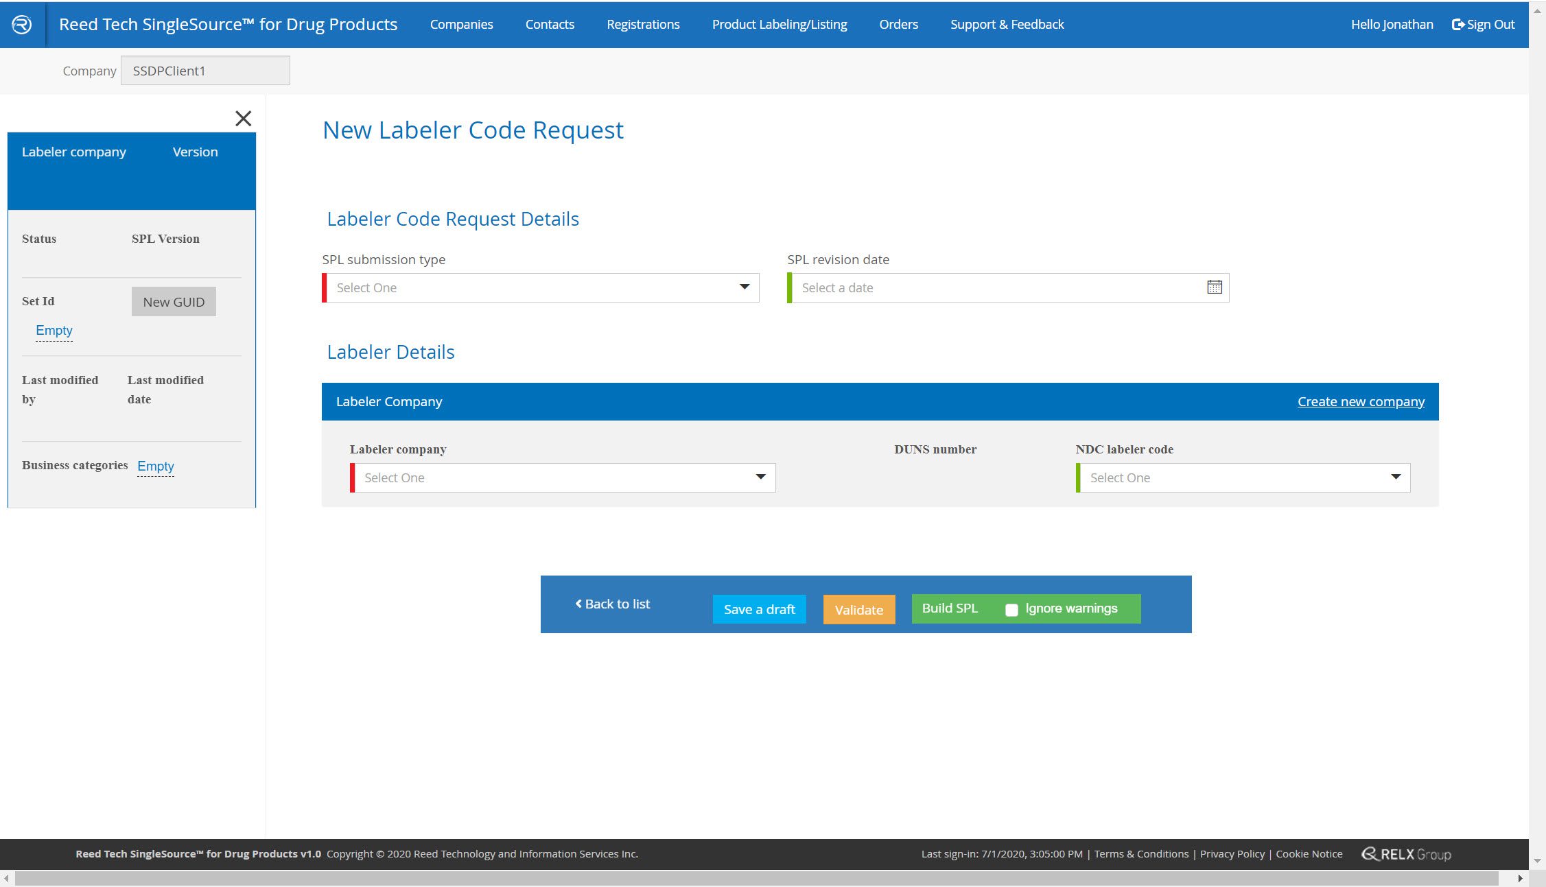Open the calendar picker icon
The image size is (1546, 887).
coord(1214,287)
